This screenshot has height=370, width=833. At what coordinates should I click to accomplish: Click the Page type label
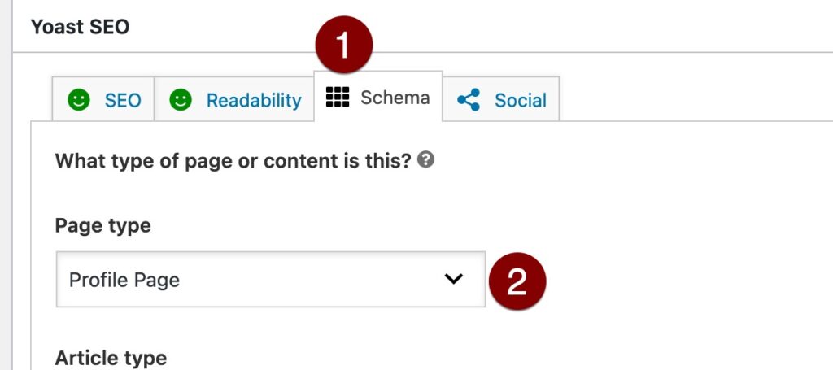(x=103, y=225)
